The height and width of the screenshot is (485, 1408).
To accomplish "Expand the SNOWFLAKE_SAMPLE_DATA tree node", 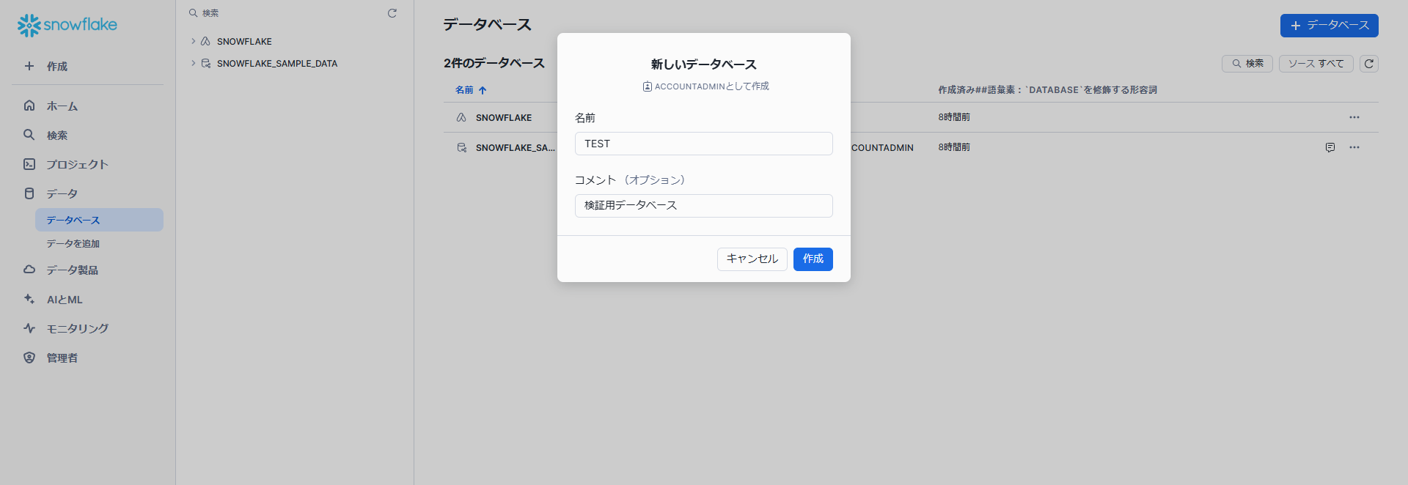I will pyautogui.click(x=194, y=64).
